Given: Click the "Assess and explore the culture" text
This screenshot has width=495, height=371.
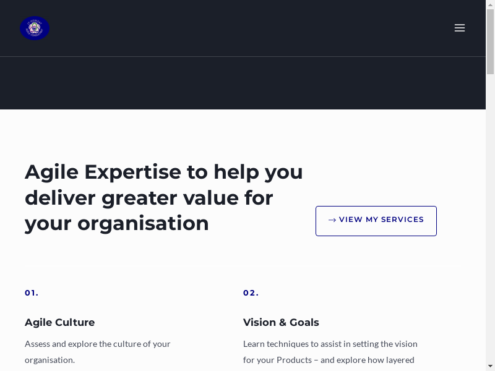Looking at the screenshot, I should tap(98, 344).
